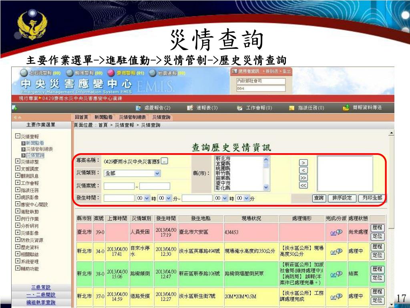
Task: Switch to the 災情查詢 tab
Action: point(161,117)
